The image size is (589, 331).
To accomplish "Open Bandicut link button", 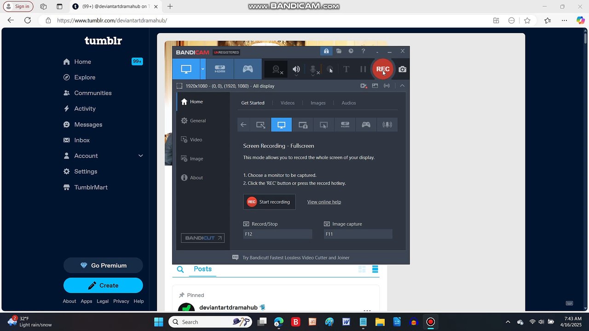I will 202,238.
